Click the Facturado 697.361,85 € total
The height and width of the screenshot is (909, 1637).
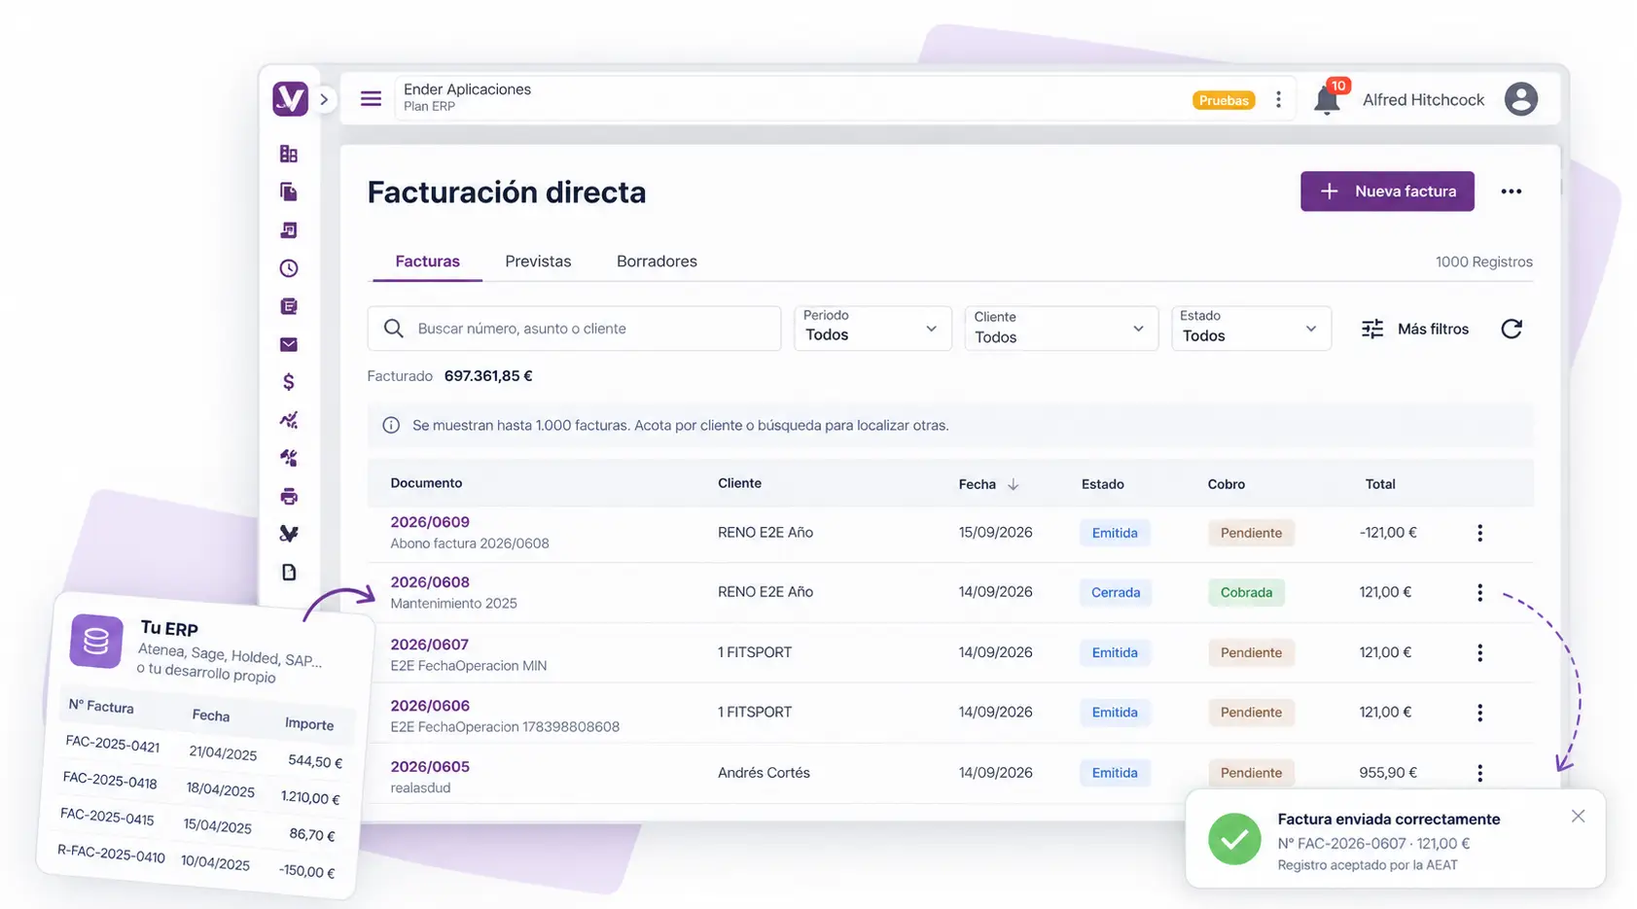pyautogui.click(x=449, y=376)
